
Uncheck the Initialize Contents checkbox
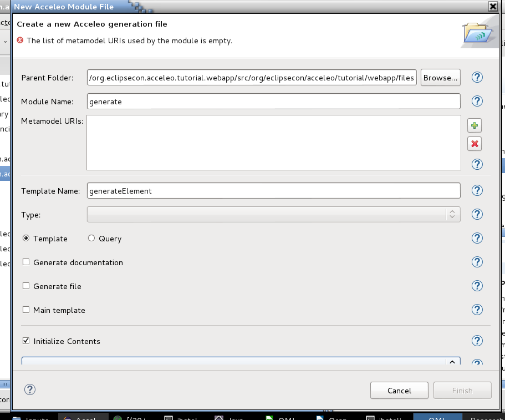tap(26, 341)
